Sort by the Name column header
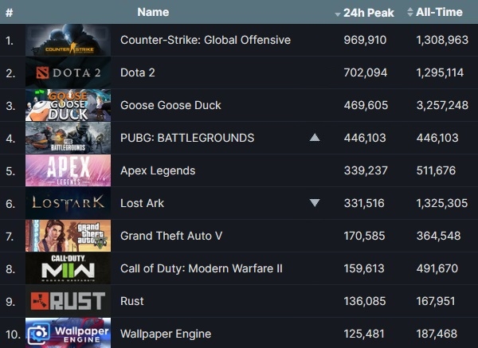The image size is (478, 348). coord(153,12)
